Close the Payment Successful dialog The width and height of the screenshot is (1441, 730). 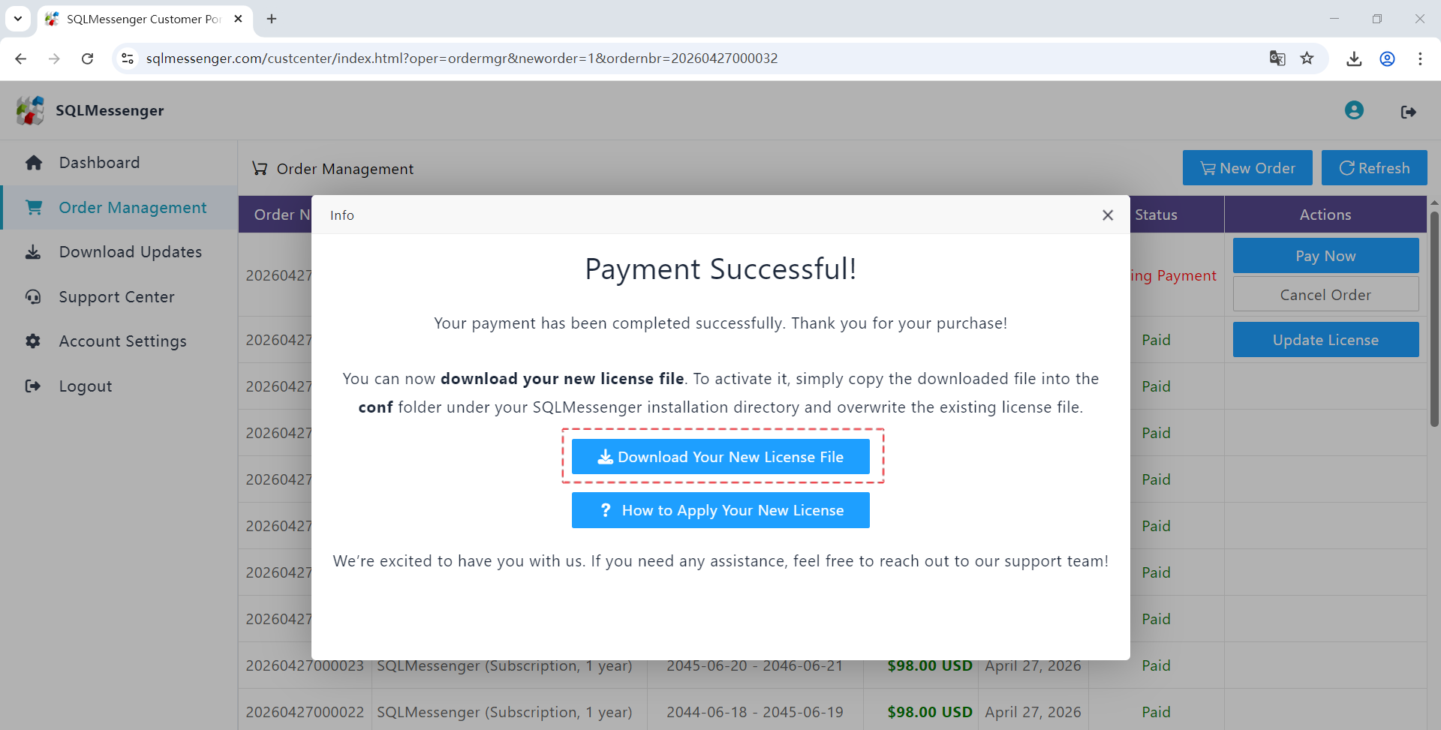tap(1108, 215)
